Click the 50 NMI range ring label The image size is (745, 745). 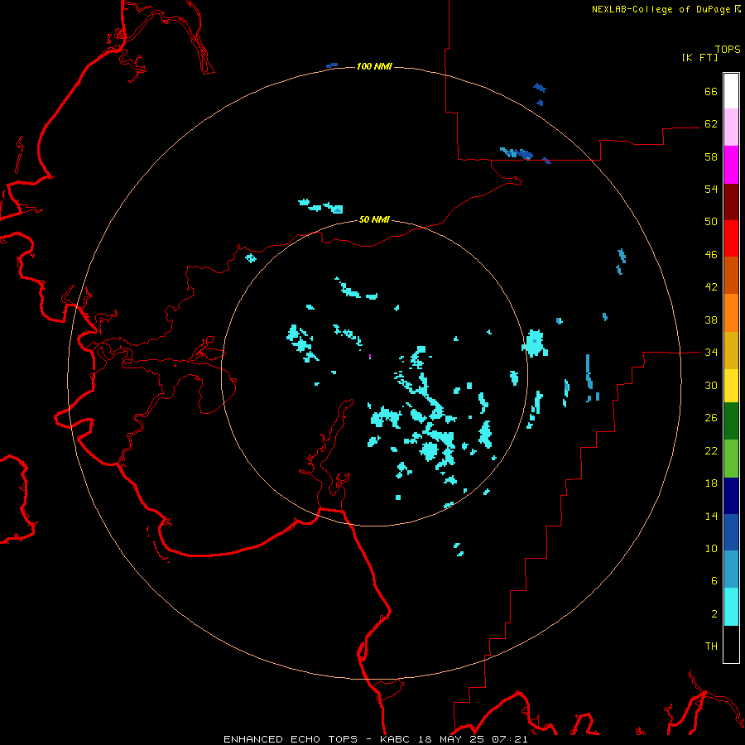point(374,219)
